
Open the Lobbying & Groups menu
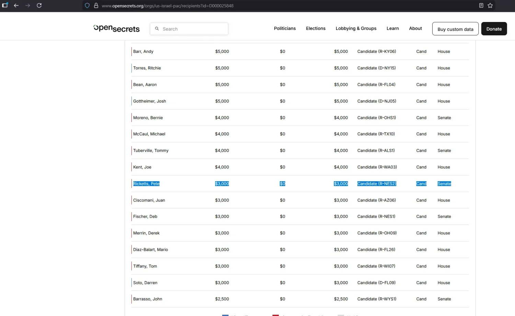click(356, 29)
